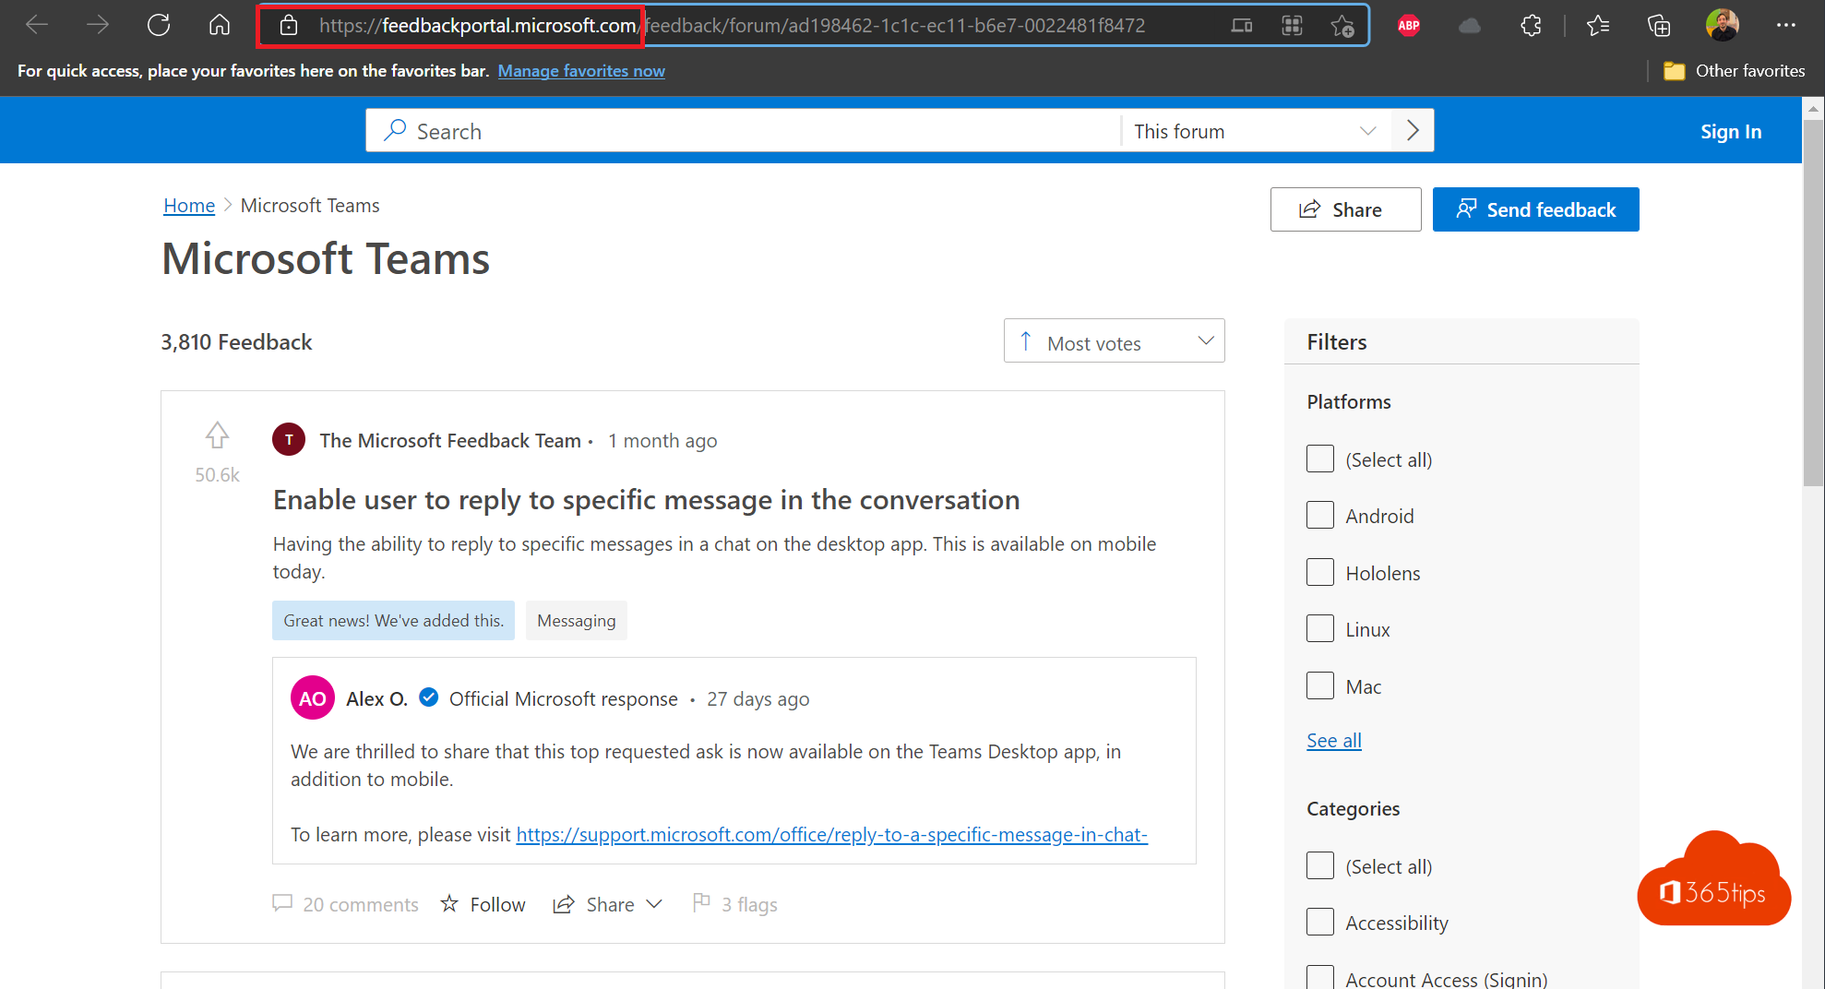
Task: Upvote the reply-to-message feedback arrow
Action: point(217,435)
